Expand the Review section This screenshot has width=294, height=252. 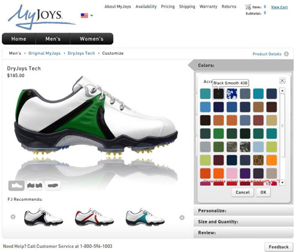coord(244,233)
